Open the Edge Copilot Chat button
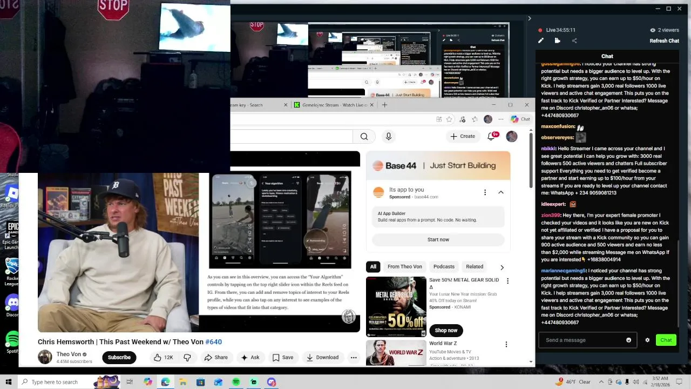The width and height of the screenshot is (691, 389). tap(520, 119)
